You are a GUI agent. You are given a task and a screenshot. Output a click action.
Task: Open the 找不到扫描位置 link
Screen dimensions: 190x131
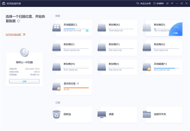[x=13, y=34]
